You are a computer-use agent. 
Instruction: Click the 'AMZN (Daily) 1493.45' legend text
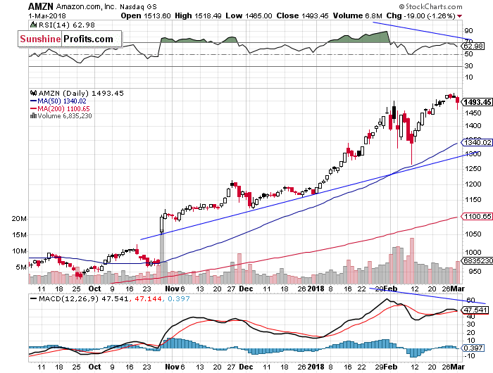81,93
